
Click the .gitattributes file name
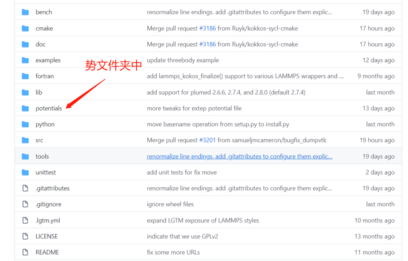[52, 188]
